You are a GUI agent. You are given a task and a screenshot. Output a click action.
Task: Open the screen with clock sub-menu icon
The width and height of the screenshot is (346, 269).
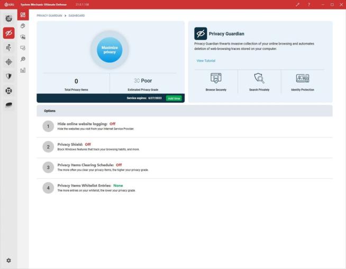[x=23, y=48]
